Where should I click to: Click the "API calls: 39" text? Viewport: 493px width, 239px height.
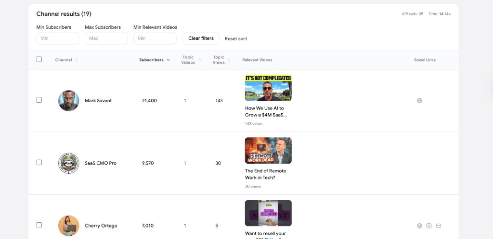(412, 14)
